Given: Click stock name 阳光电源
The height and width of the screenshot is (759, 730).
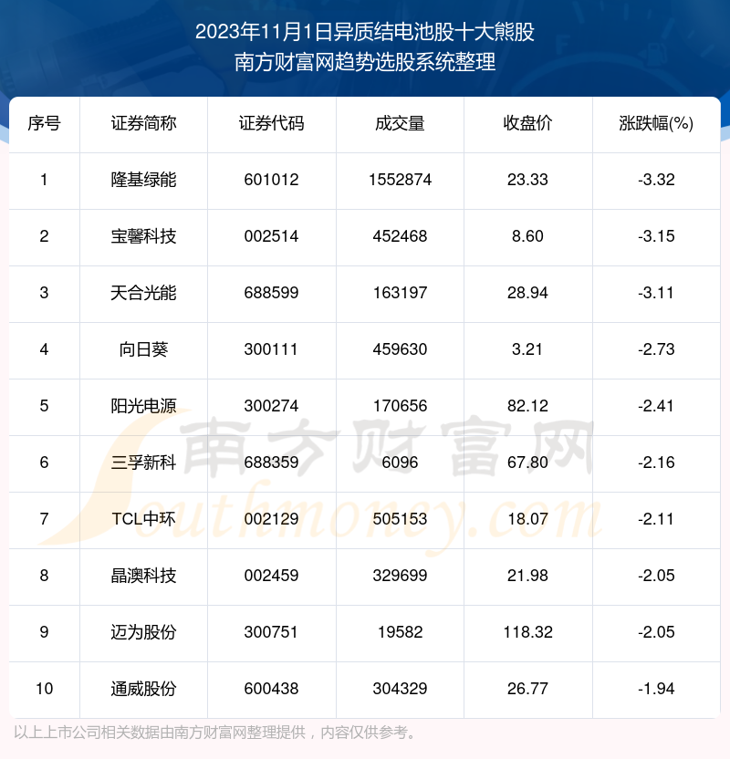Looking at the screenshot, I should pyautogui.click(x=143, y=406).
